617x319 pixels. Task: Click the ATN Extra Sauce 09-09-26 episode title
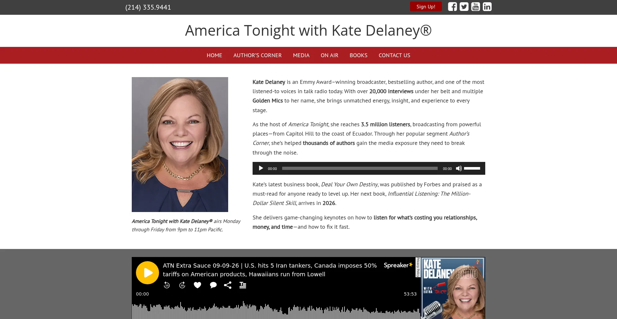coord(270,270)
